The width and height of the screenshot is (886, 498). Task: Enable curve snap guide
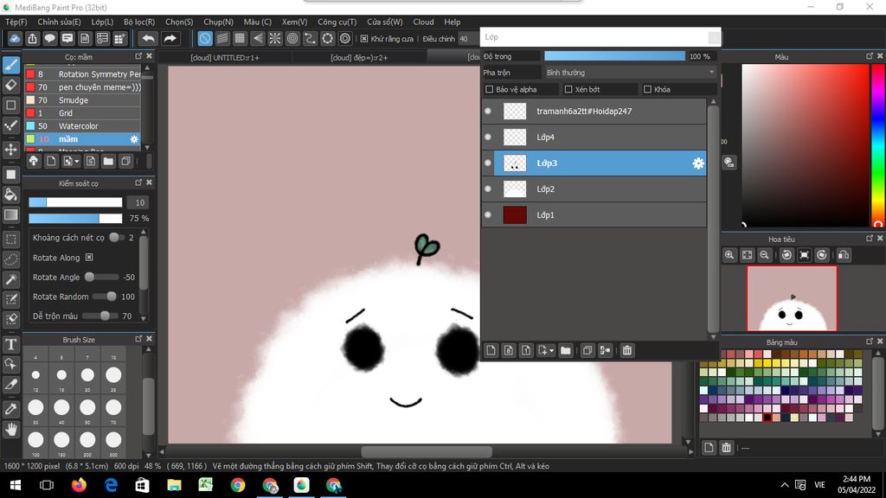[311, 38]
